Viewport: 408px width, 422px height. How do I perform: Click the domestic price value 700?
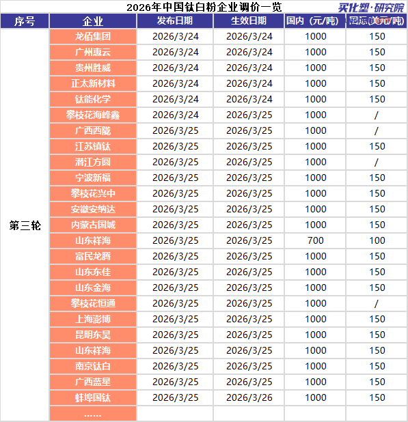tap(315, 240)
